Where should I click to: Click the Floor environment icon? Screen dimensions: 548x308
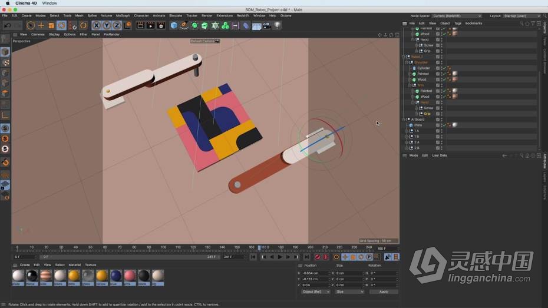click(256, 26)
